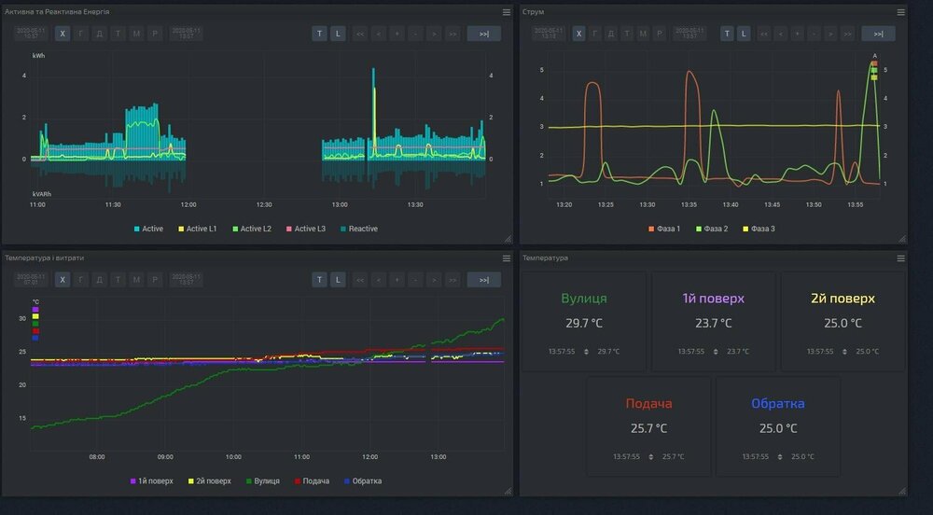Open end date picker in energy panel
The width and height of the screenshot is (933, 515).
(x=187, y=34)
